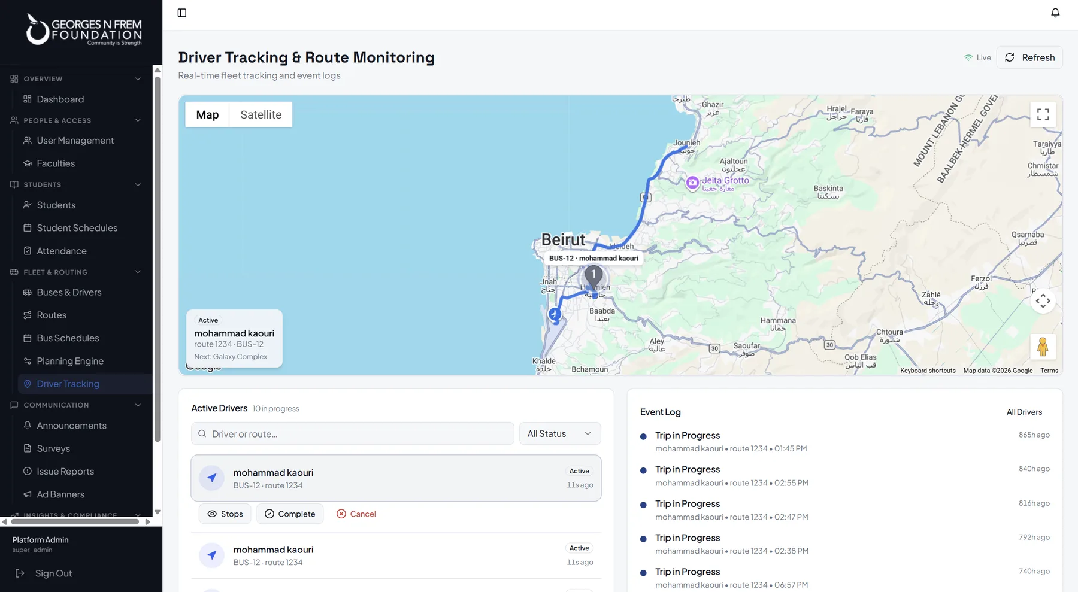This screenshot has height=592, width=1078.
Task: Switch map to Satellite view
Action: pos(261,115)
